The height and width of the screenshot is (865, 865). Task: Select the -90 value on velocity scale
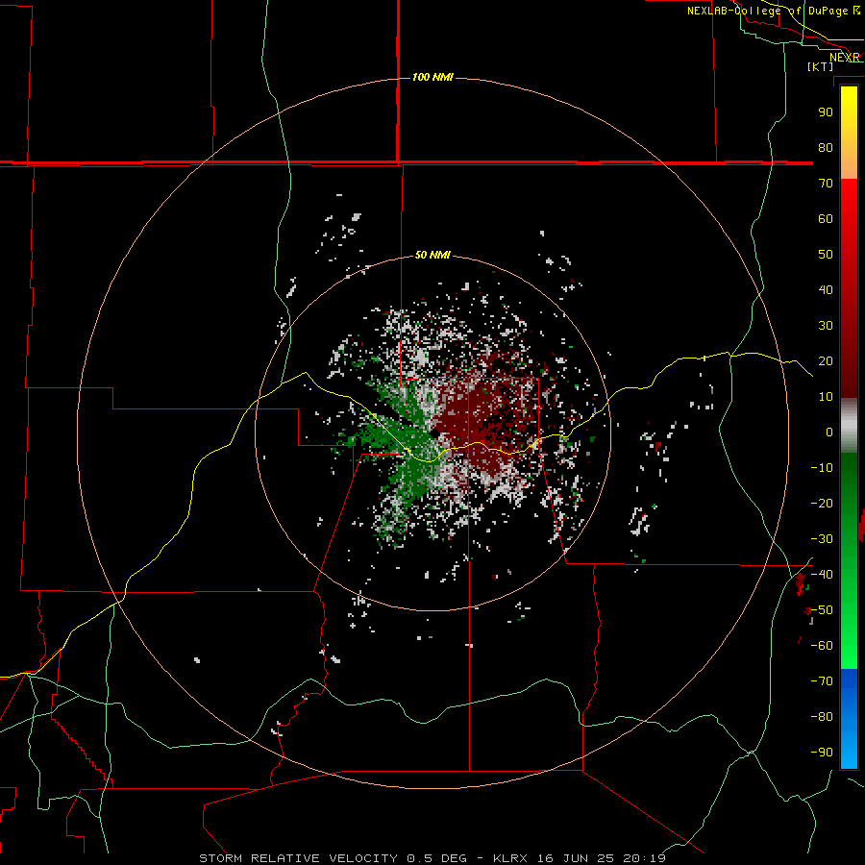pos(822,753)
